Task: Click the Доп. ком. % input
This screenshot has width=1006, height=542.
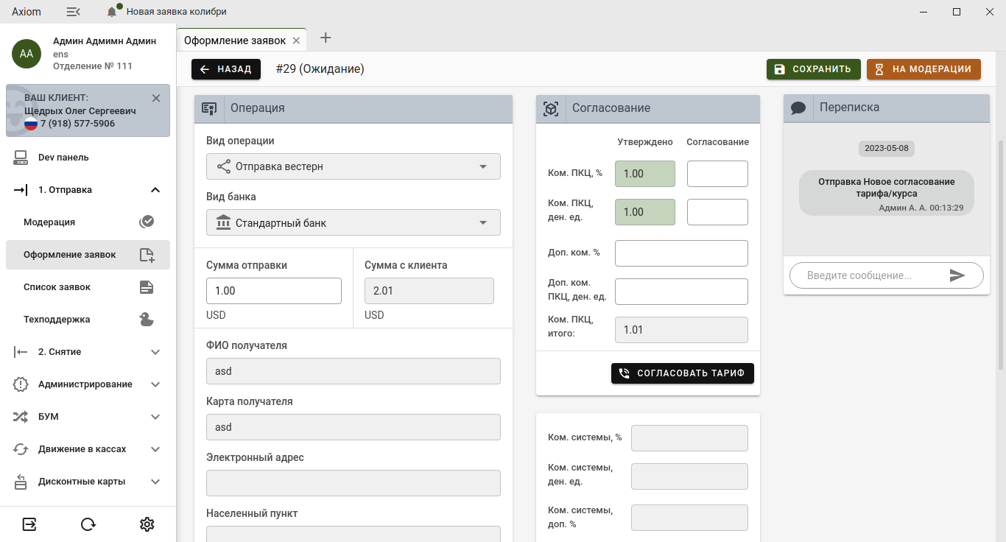Action: (x=681, y=253)
